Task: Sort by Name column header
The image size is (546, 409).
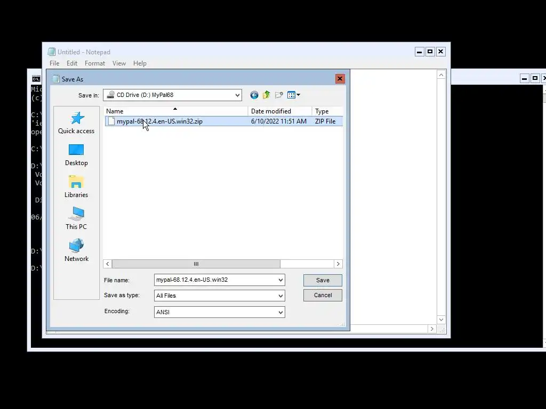Action: point(175,111)
